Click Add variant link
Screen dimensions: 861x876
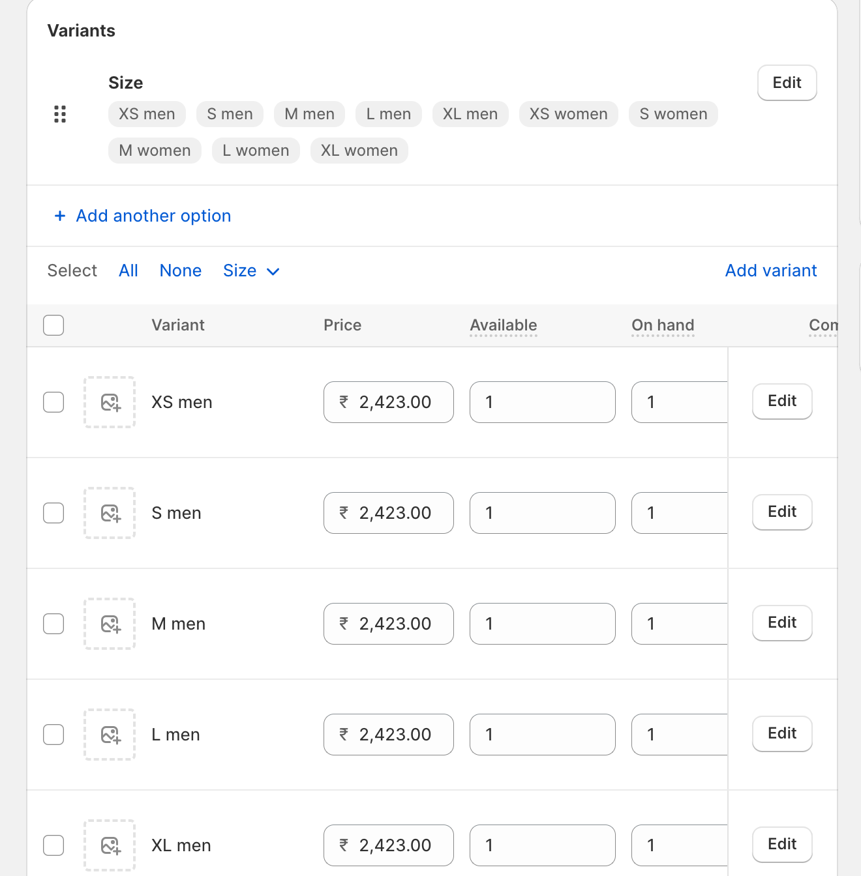pyautogui.click(x=771, y=270)
